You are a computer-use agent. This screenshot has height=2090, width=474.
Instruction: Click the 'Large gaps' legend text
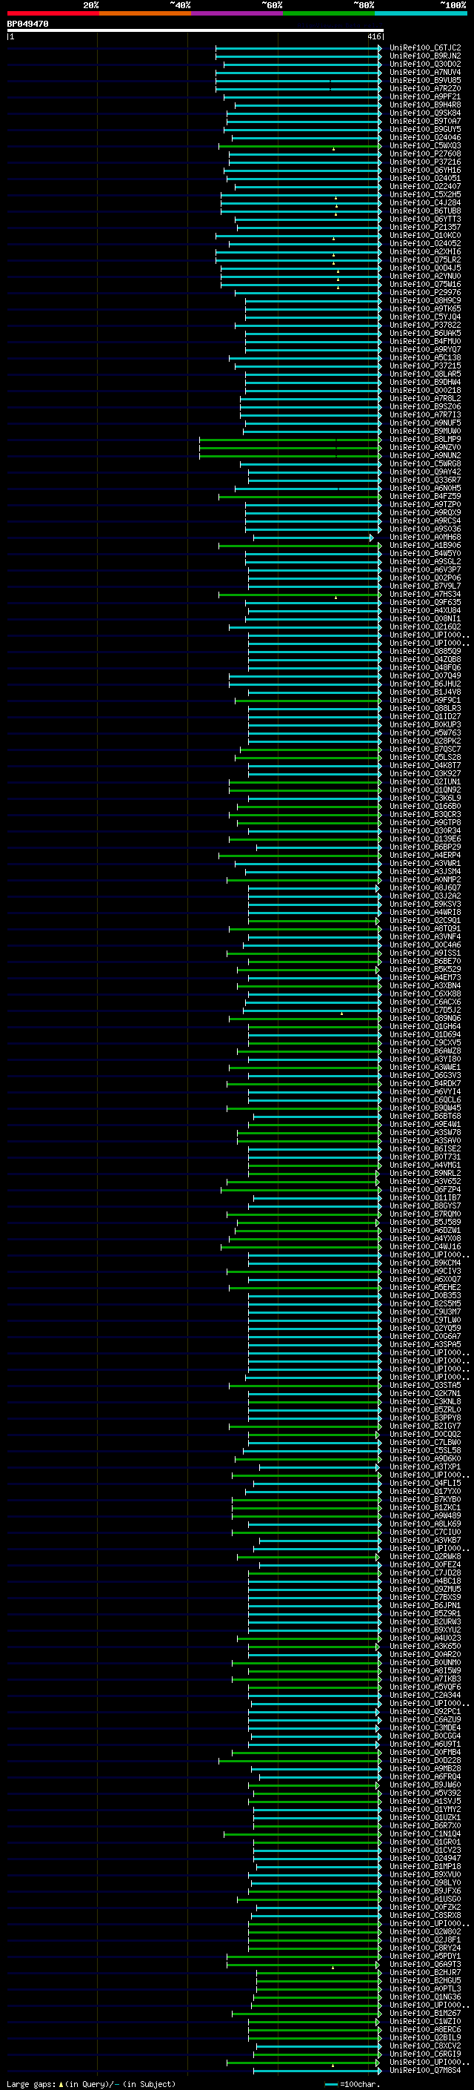[x=32, y=2083]
